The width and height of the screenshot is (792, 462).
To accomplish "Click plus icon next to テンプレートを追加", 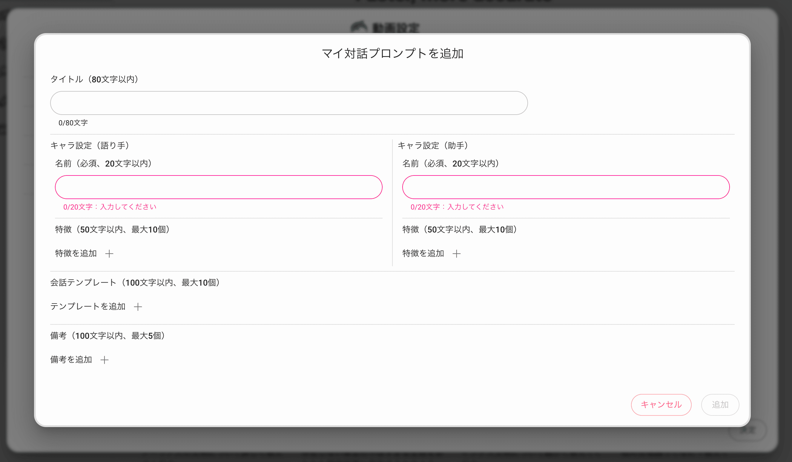I will tap(138, 307).
